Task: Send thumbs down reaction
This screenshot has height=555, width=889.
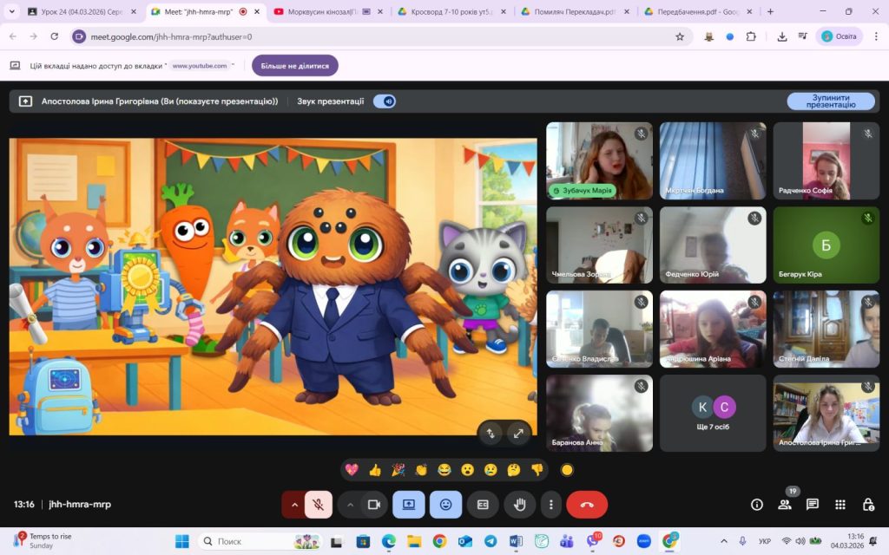Action: (x=537, y=469)
